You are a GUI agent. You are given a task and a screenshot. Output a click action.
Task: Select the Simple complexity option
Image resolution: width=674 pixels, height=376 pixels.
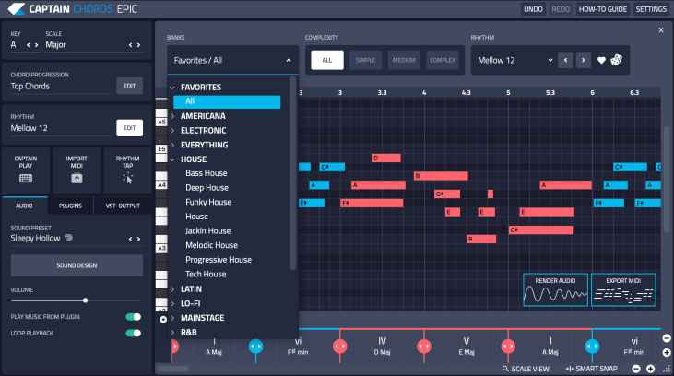click(365, 60)
